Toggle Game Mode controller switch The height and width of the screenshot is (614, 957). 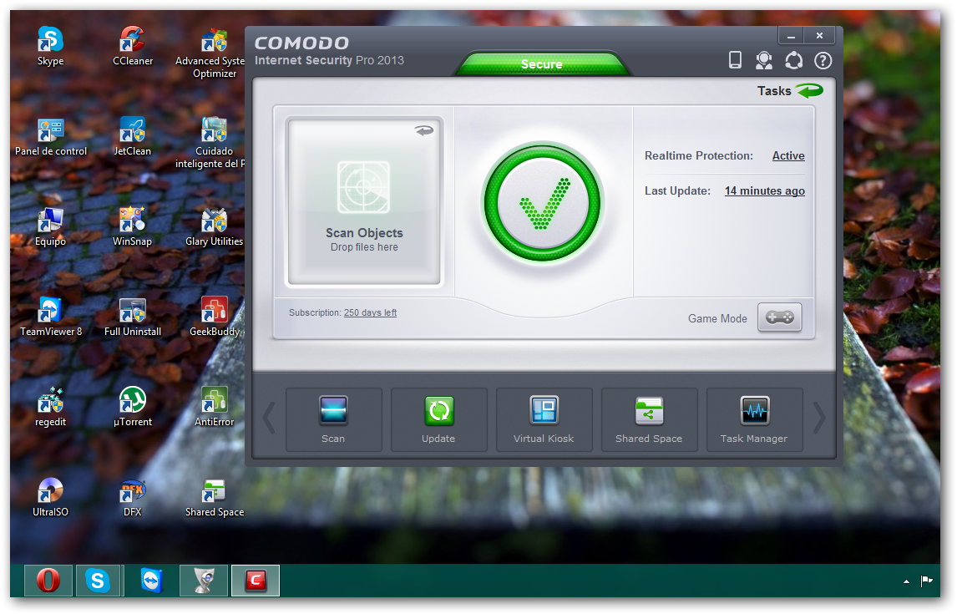pyautogui.click(x=779, y=317)
